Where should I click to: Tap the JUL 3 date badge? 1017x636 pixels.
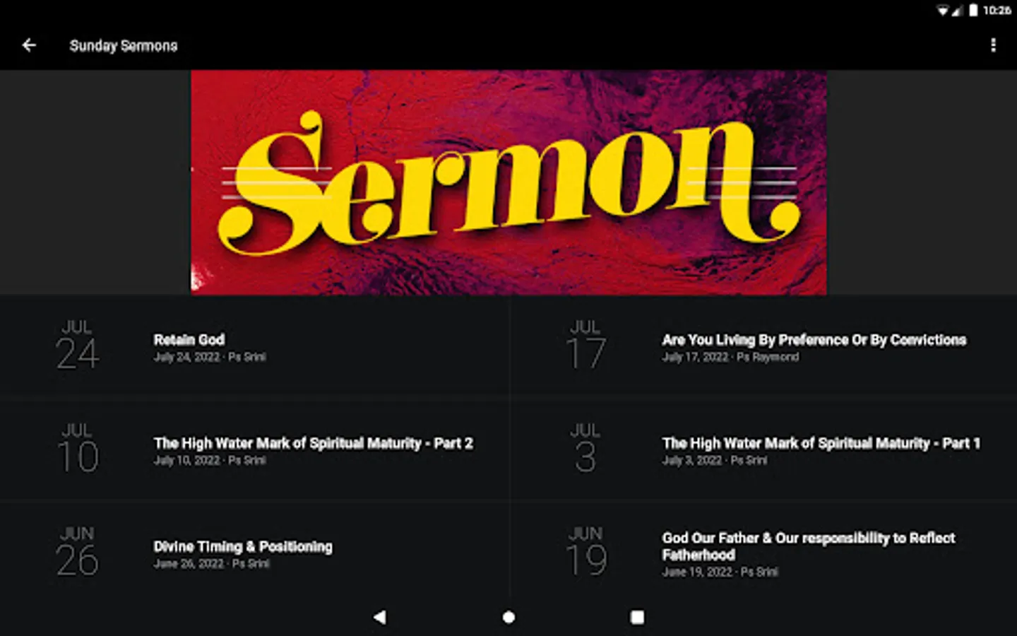[585, 449]
